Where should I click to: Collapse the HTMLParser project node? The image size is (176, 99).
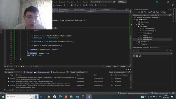point(134,20)
